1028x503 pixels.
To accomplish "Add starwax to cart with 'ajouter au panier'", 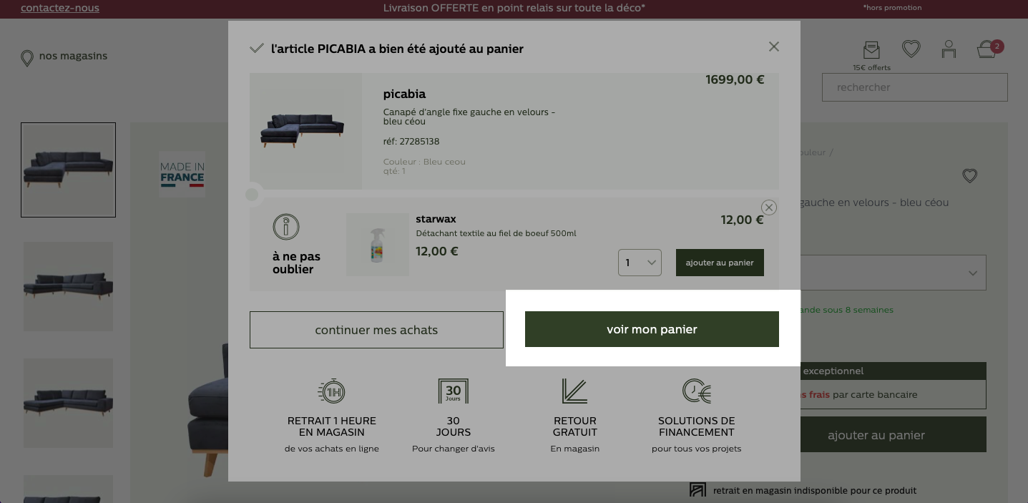I will click(720, 263).
